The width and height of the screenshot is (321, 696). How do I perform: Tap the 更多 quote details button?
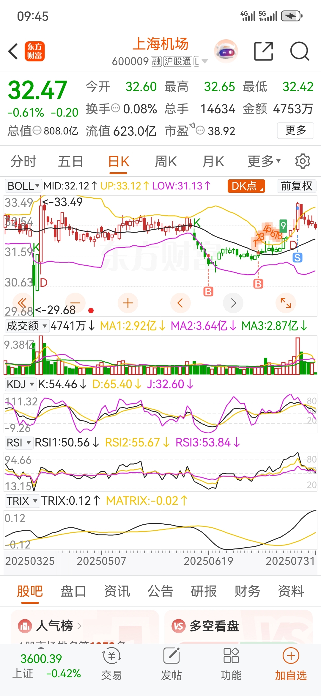[295, 130]
